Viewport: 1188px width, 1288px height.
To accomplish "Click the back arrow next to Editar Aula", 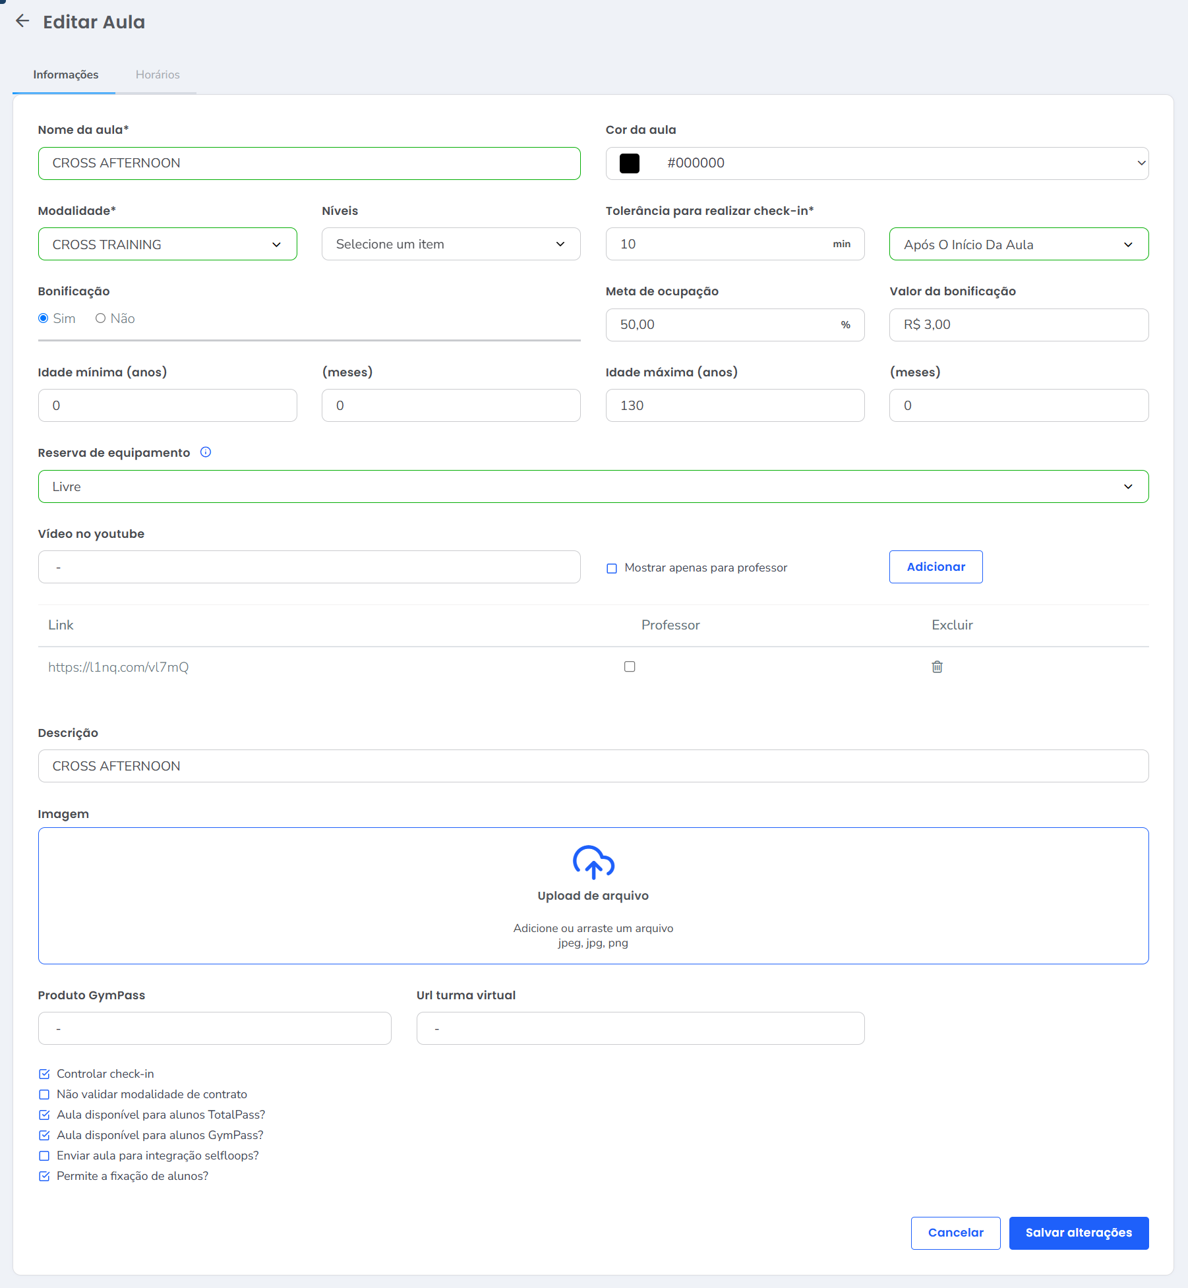I will pos(22,21).
